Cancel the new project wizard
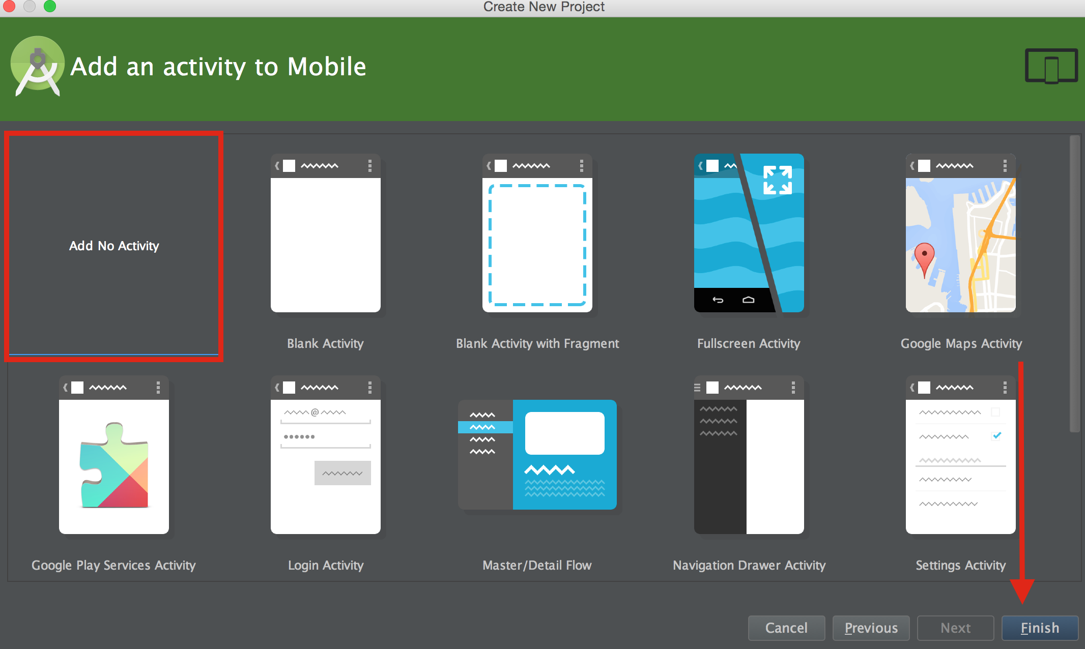The width and height of the screenshot is (1085, 649). (786, 628)
